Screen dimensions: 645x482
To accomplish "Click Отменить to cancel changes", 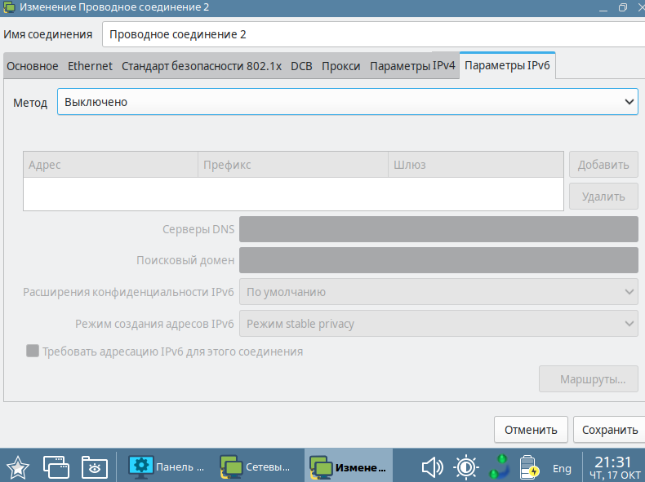I will 531,430.
